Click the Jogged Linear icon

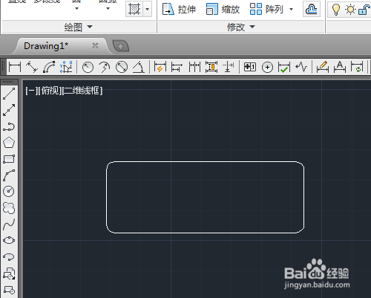pos(301,67)
